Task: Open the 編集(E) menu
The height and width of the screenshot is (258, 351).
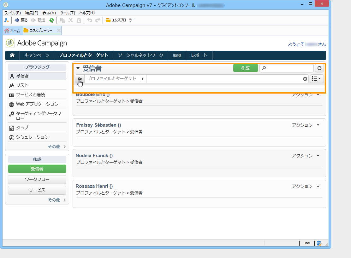Action: pyautogui.click(x=32, y=13)
